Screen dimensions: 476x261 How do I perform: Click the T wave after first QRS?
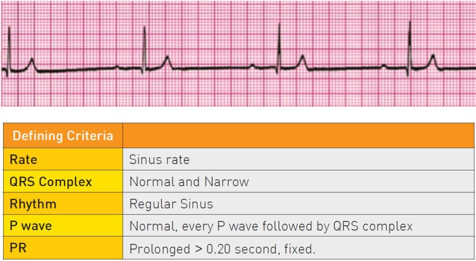(32, 64)
